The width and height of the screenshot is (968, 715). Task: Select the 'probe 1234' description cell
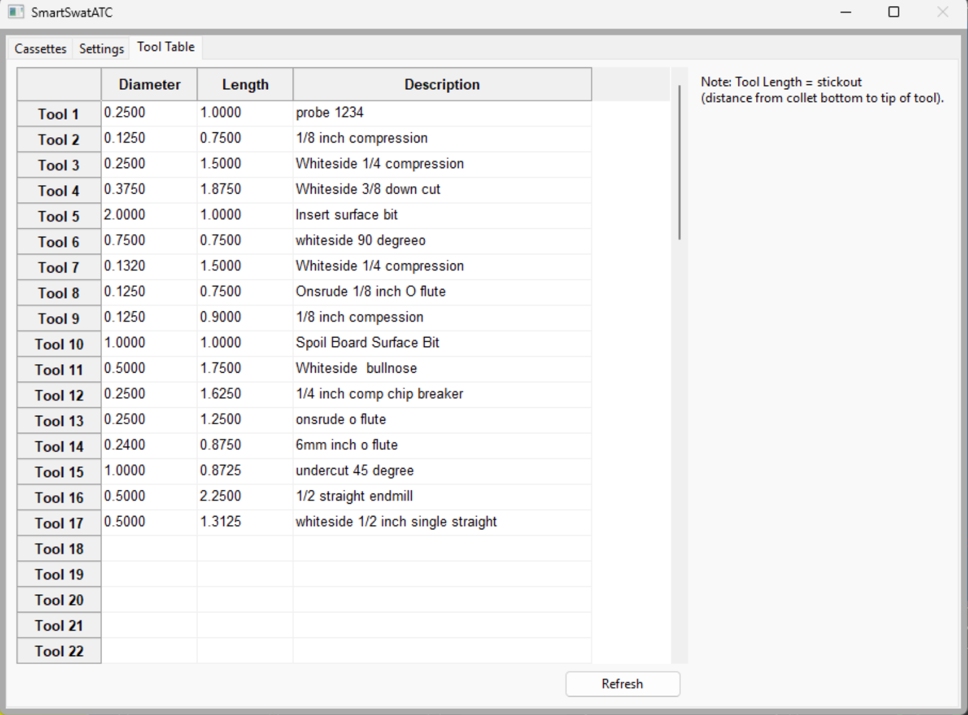[x=441, y=113]
